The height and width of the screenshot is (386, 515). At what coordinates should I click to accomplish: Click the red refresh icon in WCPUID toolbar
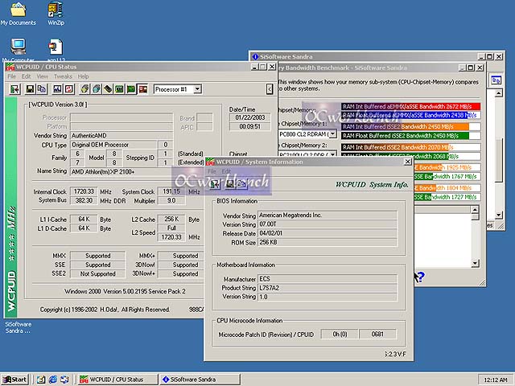pyautogui.click(x=69, y=89)
